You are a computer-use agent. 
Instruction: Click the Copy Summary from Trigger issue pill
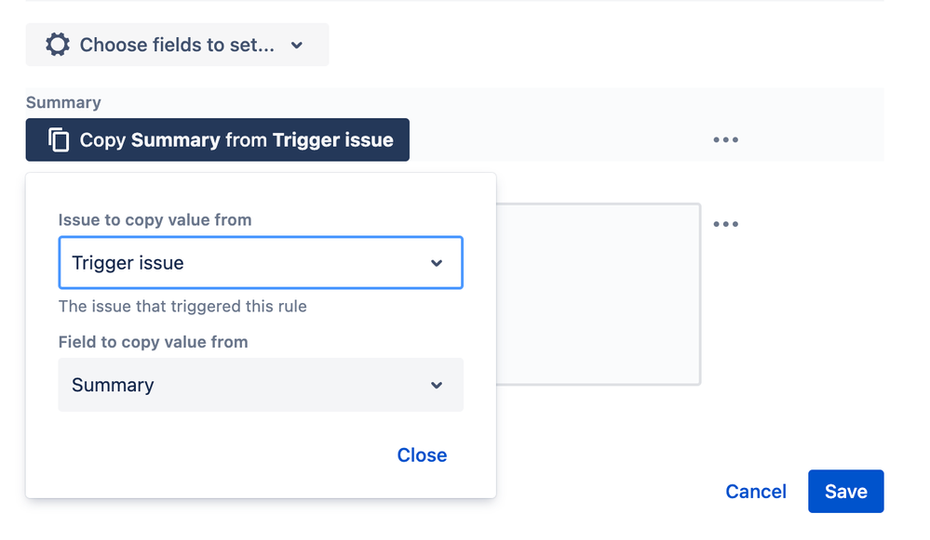click(217, 139)
